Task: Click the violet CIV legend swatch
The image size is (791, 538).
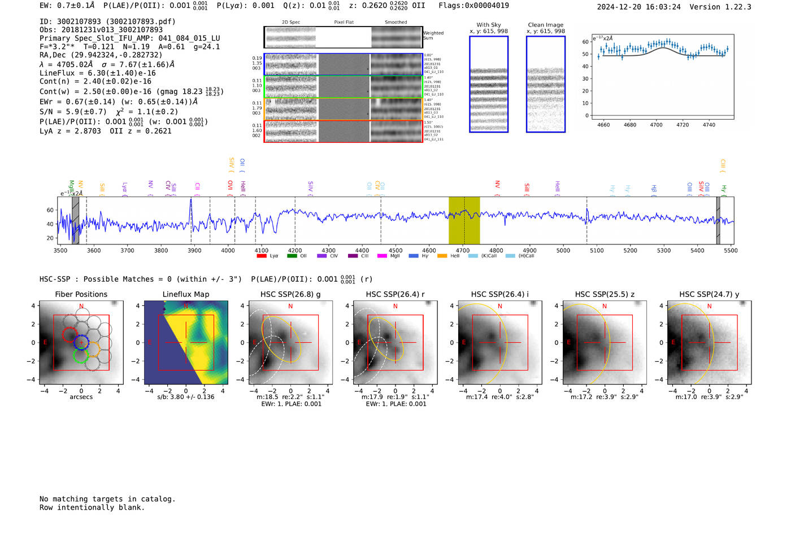Action: pyautogui.click(x=322, y=256)
